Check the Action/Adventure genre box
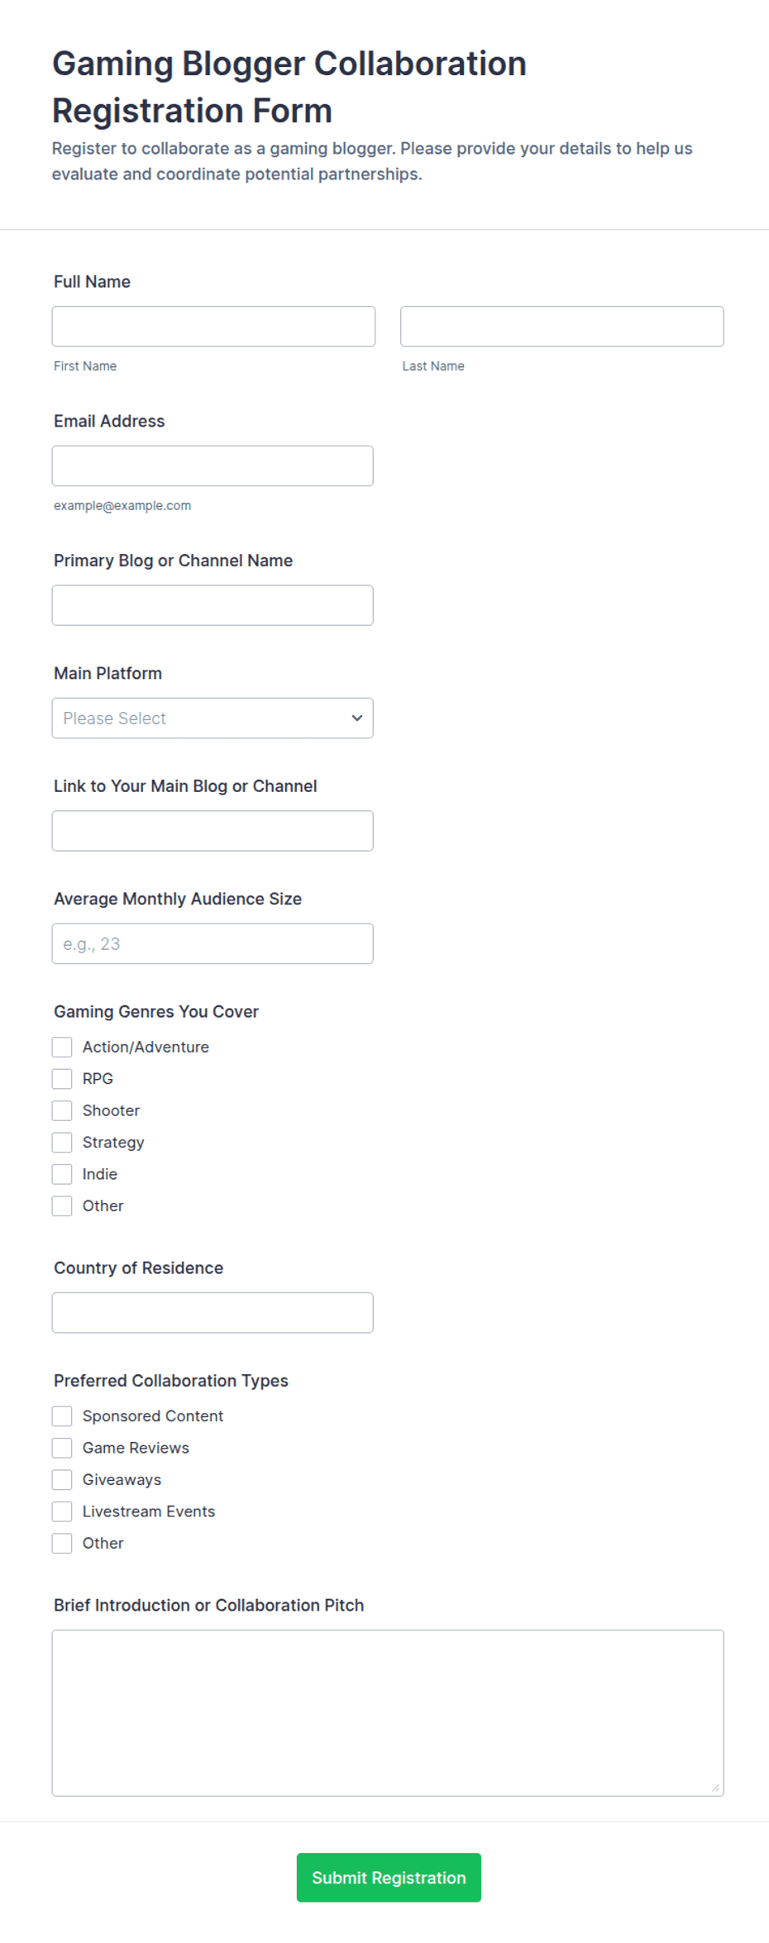769x1943 pixels. [62, 1047]
